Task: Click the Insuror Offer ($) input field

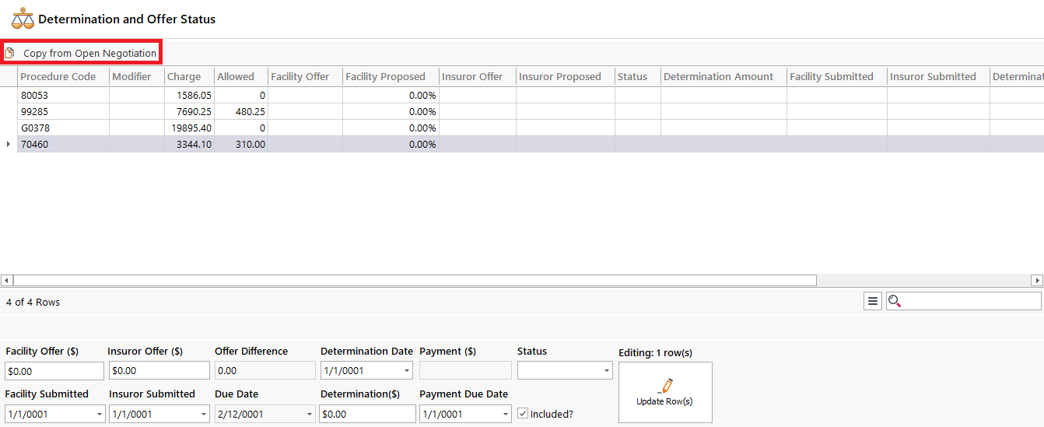Action: click(x=158, y=371)
